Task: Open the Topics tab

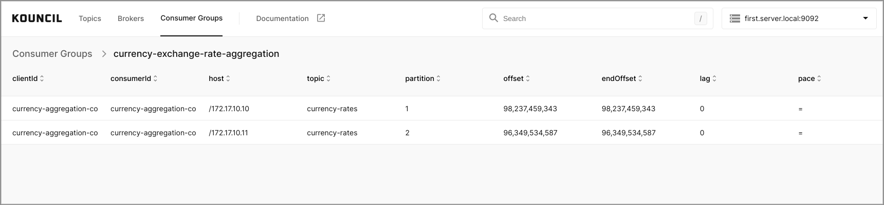Action: (x=90, y=18)
